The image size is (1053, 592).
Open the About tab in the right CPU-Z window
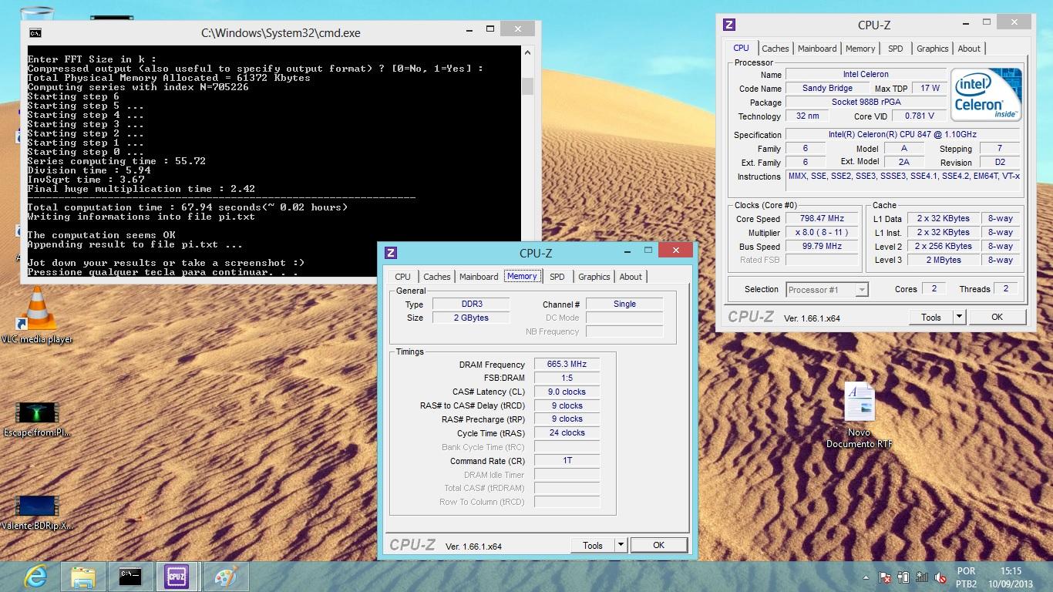[969, 49]
